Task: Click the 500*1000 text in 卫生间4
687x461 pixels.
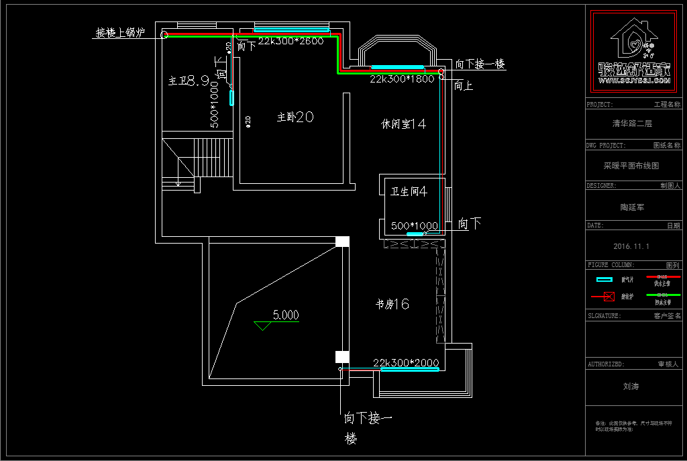Action: point(415,225)
